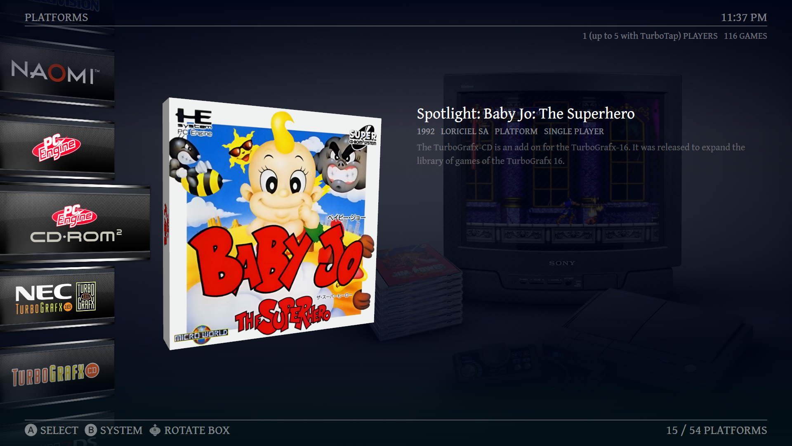Click the Baby Jo box art
The height and width of the screenshot is (446, 792).
tap(271, 223)
